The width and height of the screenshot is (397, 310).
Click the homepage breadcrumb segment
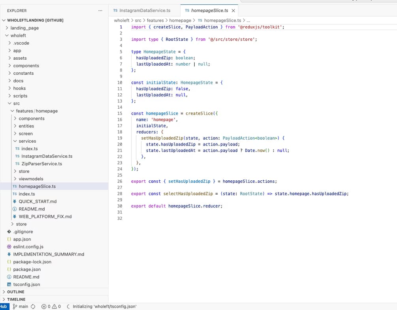180,21
